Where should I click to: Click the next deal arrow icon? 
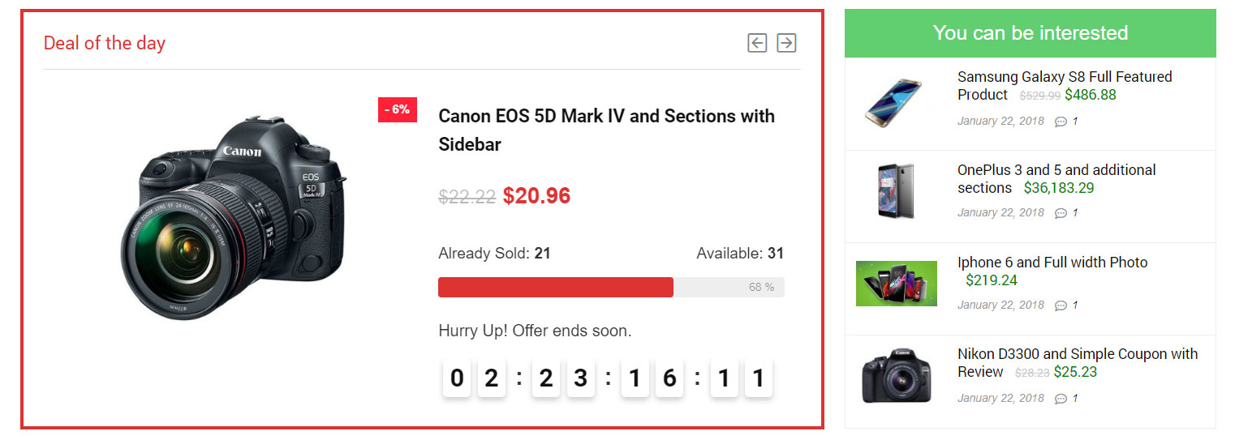(786, 43)
